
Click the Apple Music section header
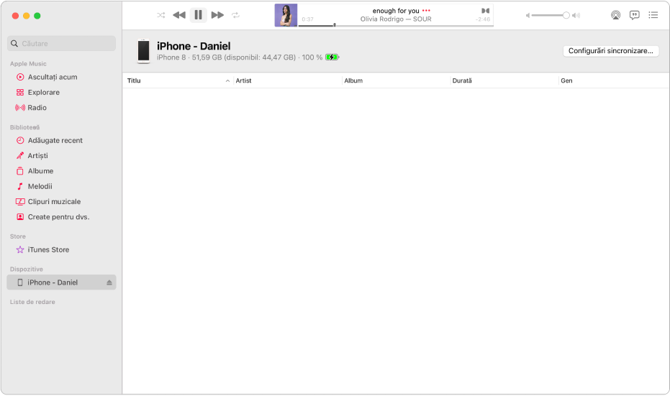coord(28,64)
